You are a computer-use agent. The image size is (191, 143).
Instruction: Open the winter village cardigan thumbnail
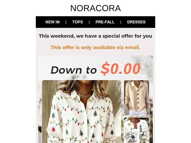[x=137, y=130]
